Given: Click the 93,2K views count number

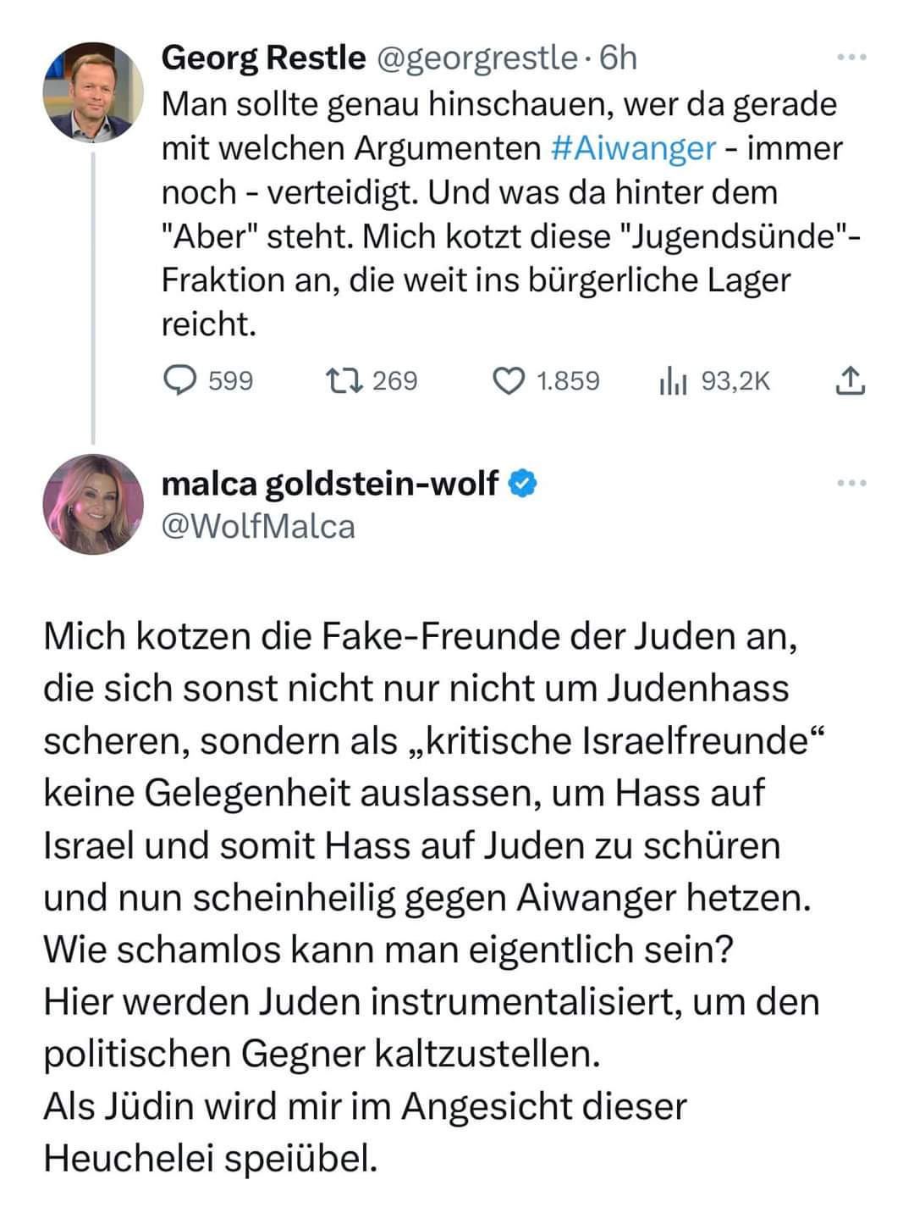Looking at the screenshot, I should click(735, 381).
